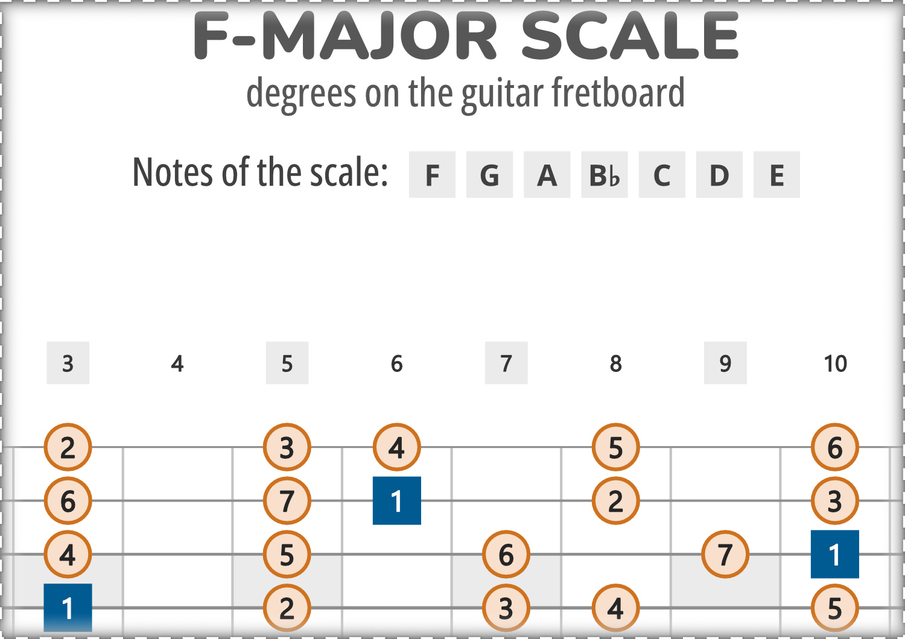The height and width of the screenshot is (639, 905).
Task: Click the degree 4 circle at fret 6
Action: pos(397,447)
